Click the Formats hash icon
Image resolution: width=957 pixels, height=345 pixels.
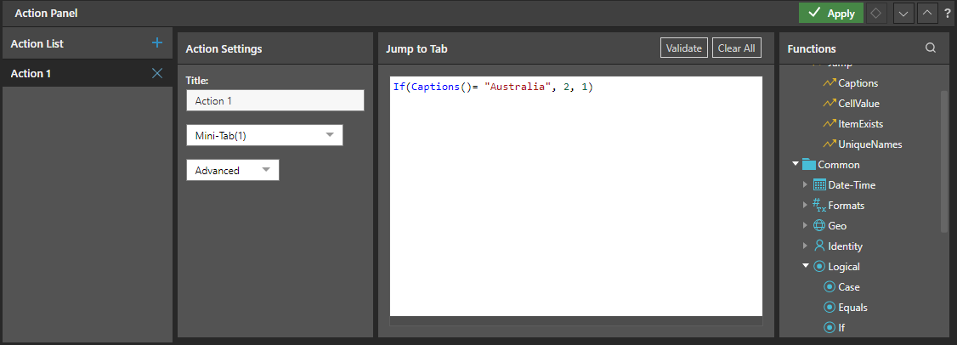point(819,205)
